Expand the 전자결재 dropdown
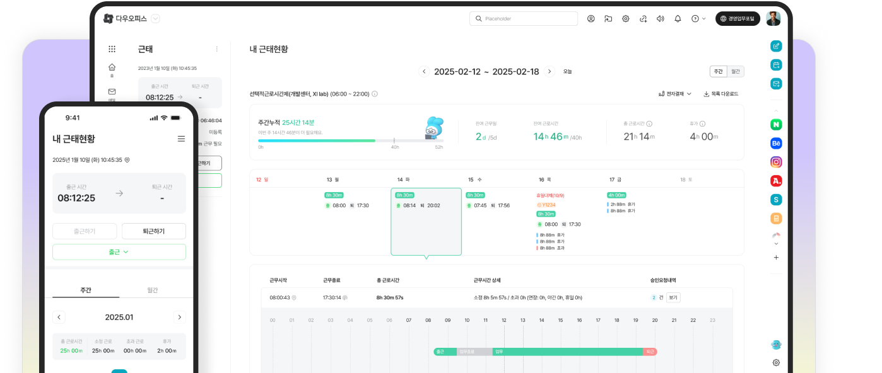 674,94
